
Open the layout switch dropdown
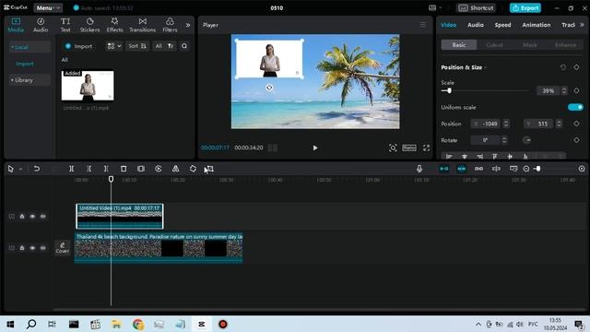pyautogui.click(x=435, y=8)
